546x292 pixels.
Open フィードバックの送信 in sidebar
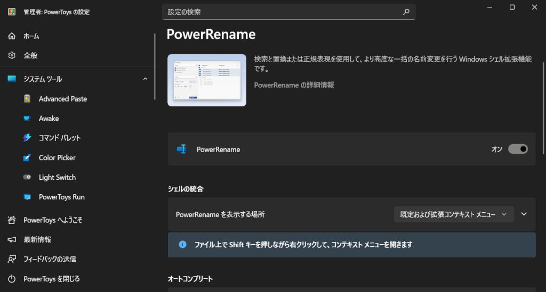click(50, 259)
